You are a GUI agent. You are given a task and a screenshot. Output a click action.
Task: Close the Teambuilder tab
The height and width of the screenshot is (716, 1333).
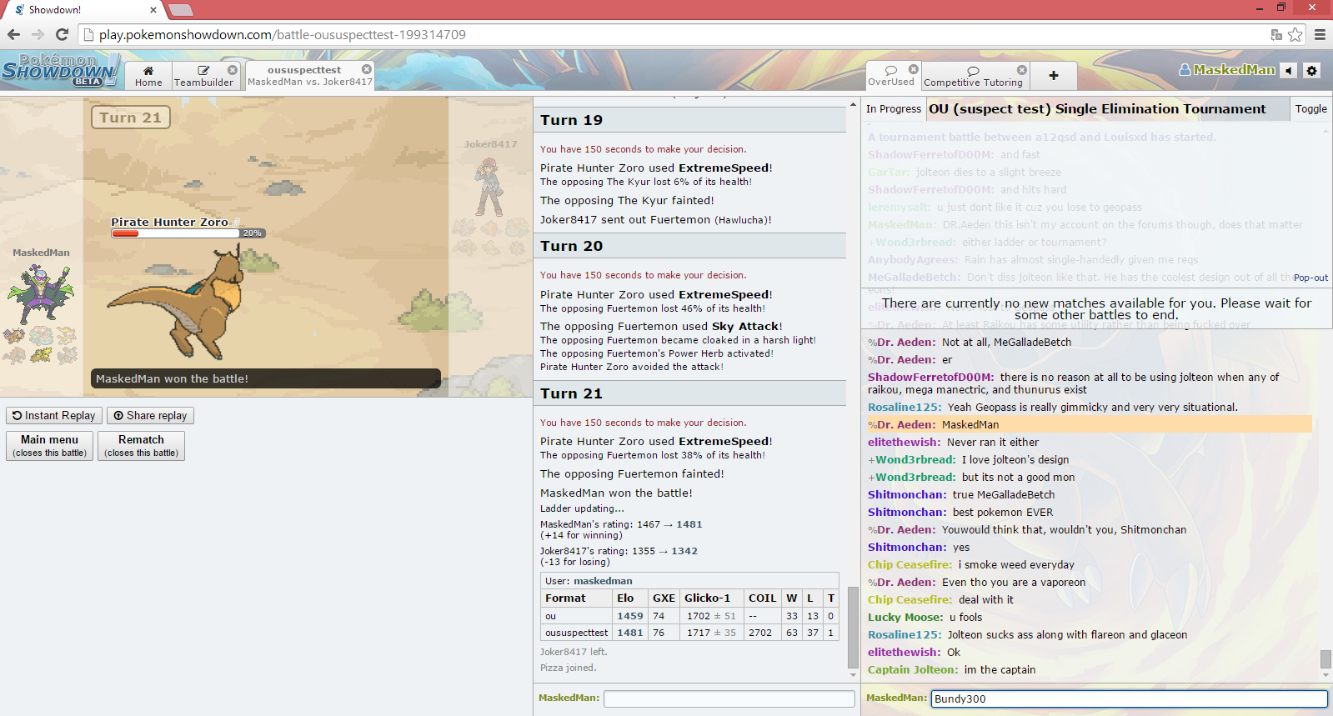[233, 70]
